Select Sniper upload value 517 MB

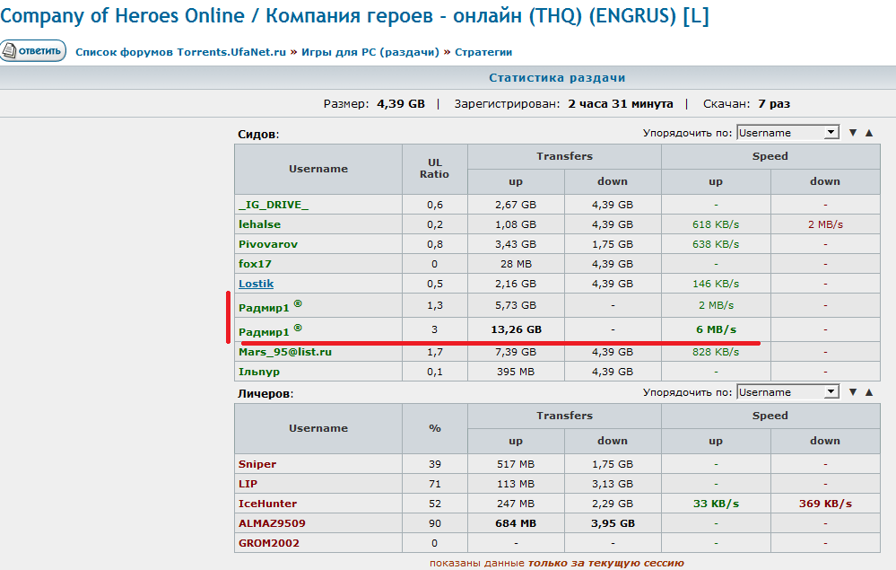coord(516,464)
